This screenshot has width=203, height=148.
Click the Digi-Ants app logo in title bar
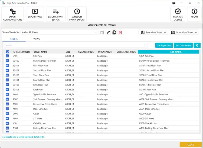[3, 3]
